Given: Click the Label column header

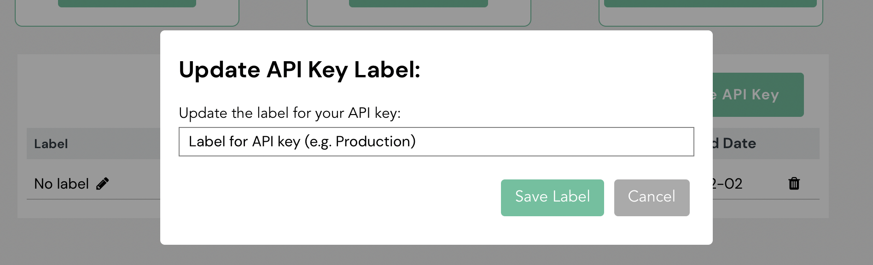Looking at the screenshot, I should point(51,144).
